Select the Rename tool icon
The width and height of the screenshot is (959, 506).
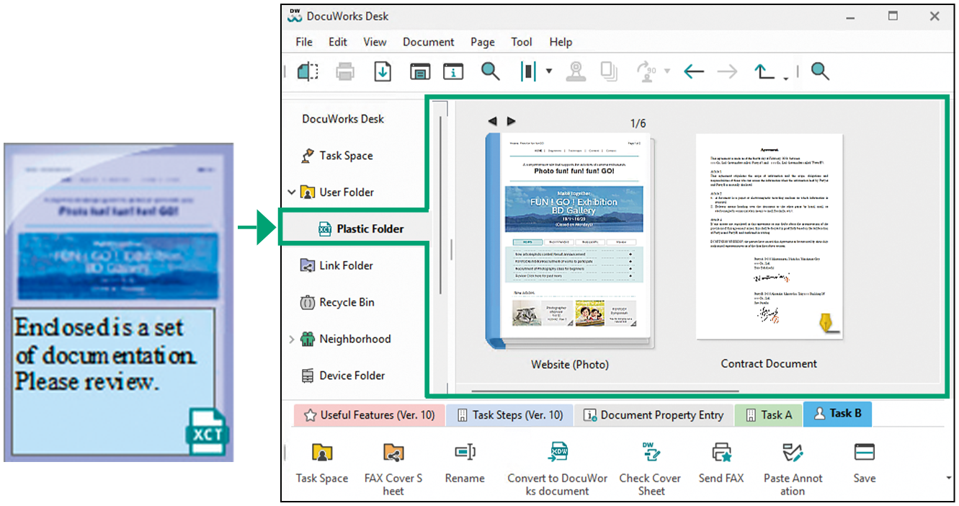pyautogui.click(x=464, y=452)
